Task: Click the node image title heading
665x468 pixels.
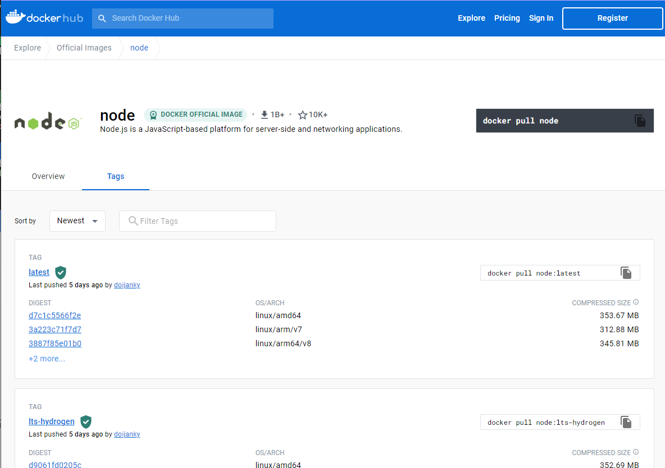Action: coord(117,115)
